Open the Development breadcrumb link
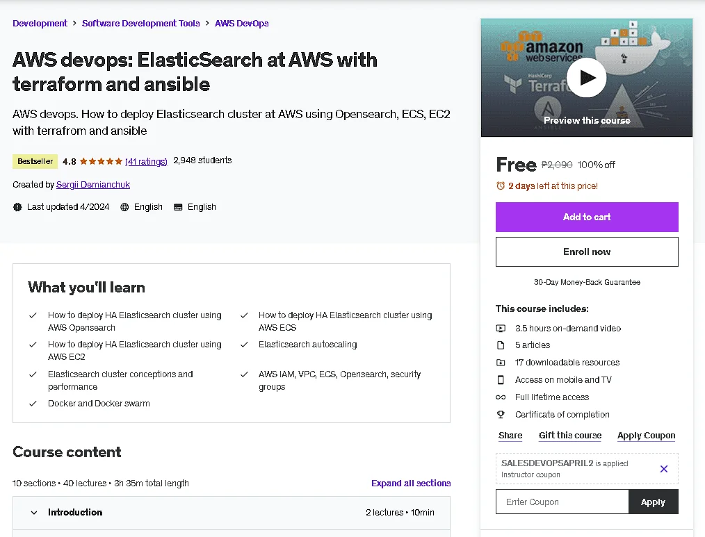The width and height of the screenshot is (705, 537). tap(40, 24)
